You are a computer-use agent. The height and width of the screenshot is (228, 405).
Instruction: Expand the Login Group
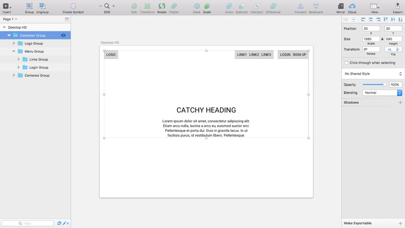(18, 68)
